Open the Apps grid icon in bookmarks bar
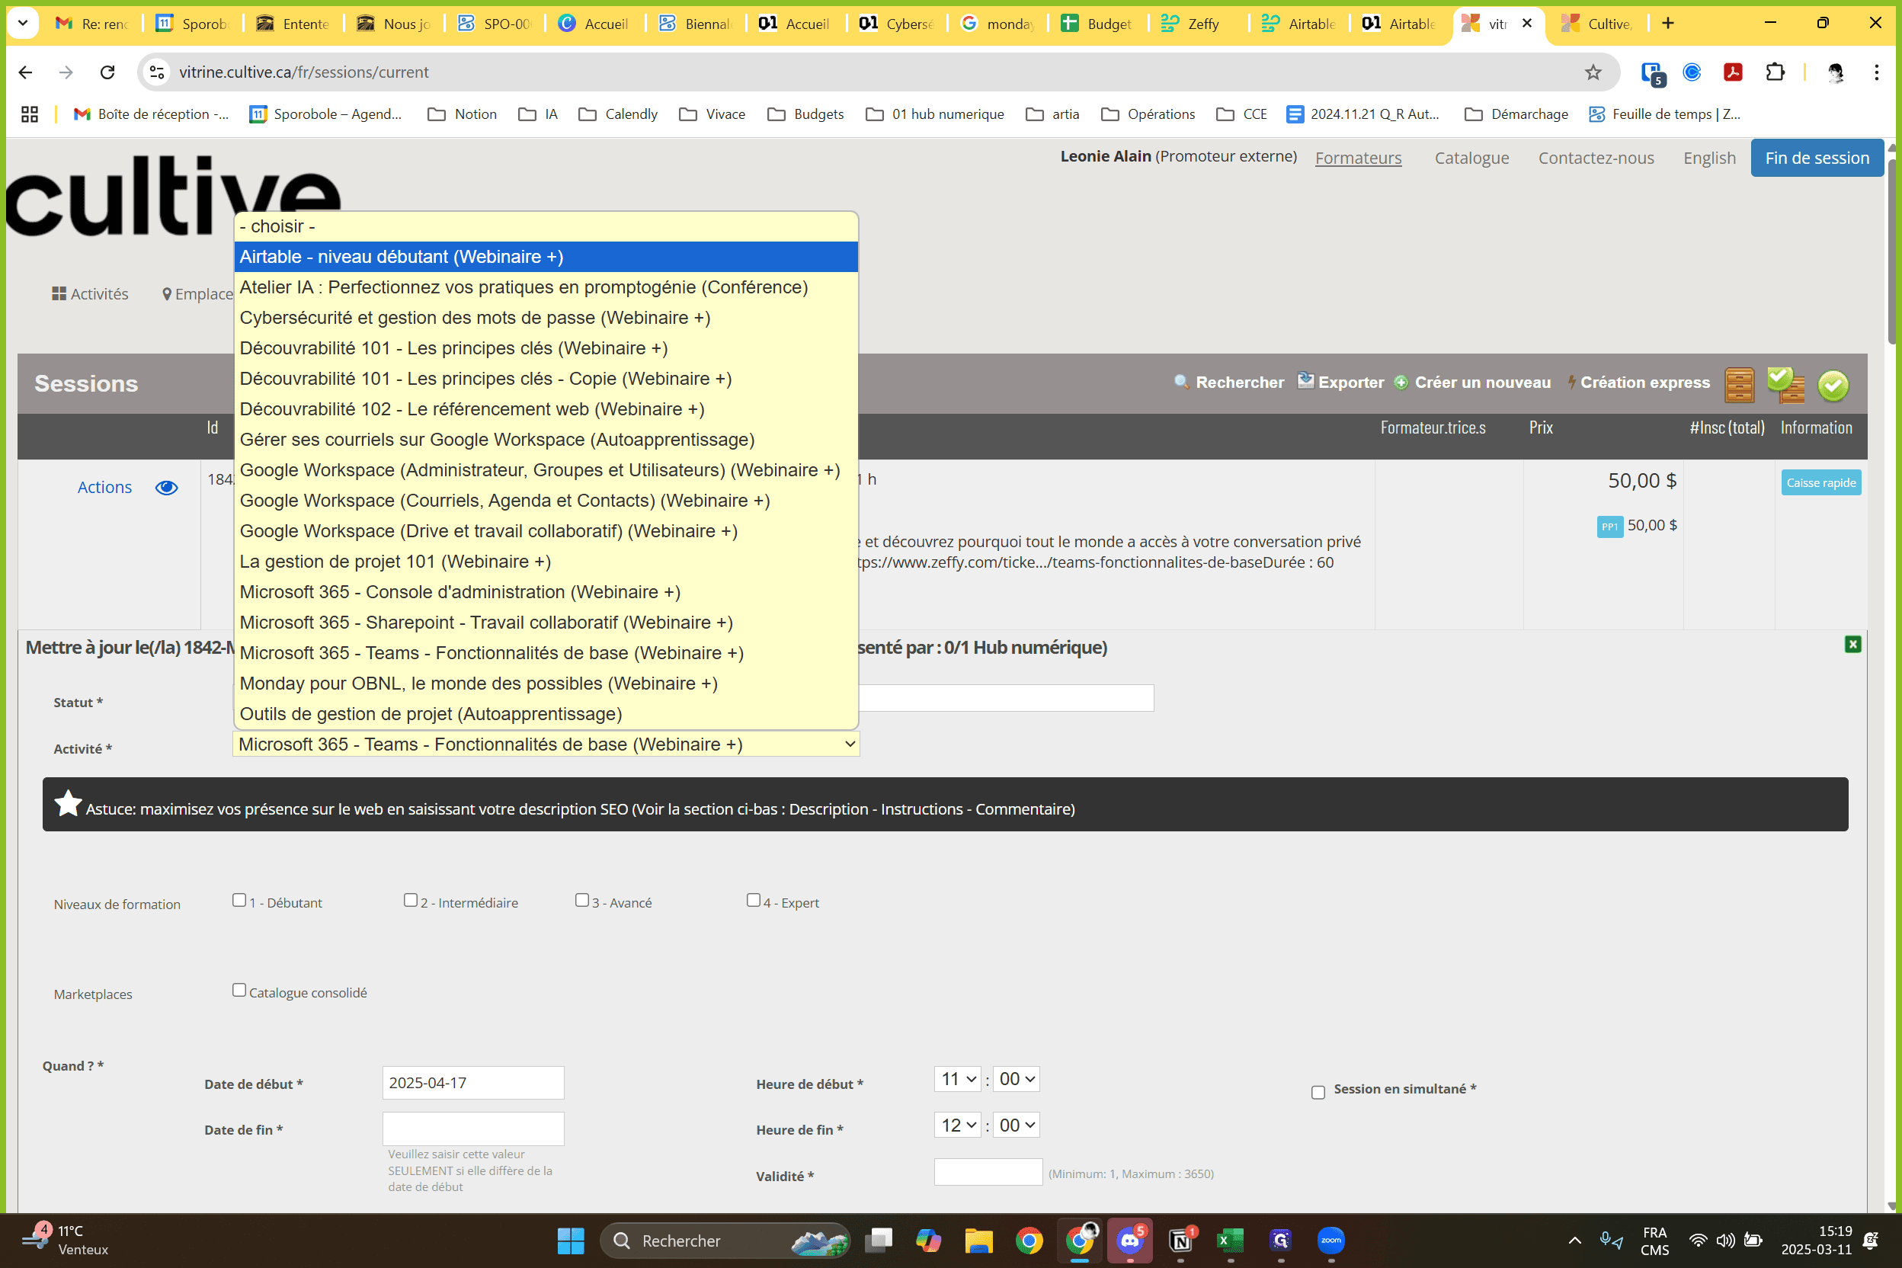 click(30, 114)
